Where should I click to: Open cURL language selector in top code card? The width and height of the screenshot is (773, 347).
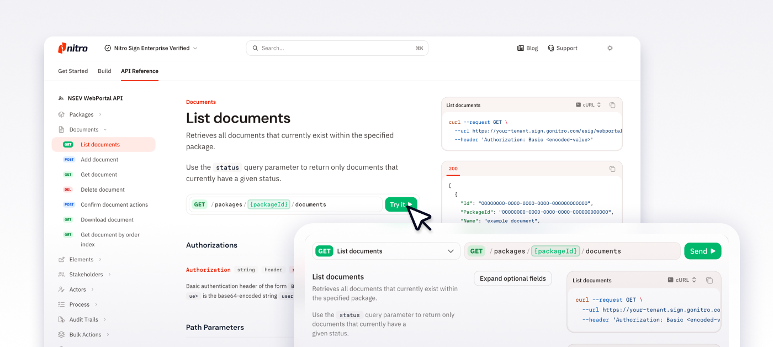[589, 105]
